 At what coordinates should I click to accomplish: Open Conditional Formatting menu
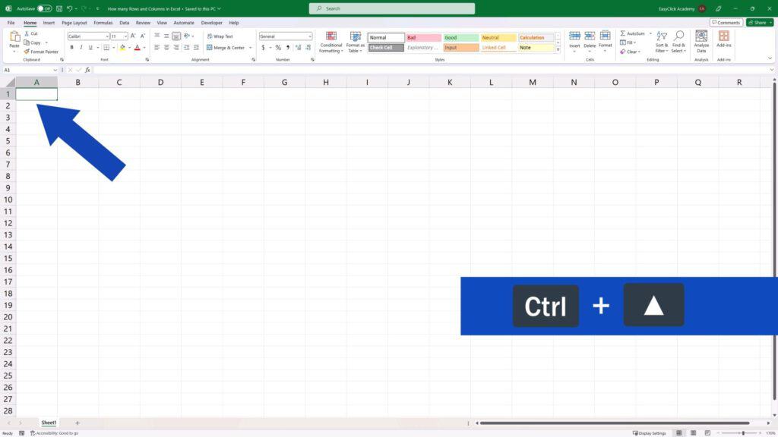(x=331, y=42)
